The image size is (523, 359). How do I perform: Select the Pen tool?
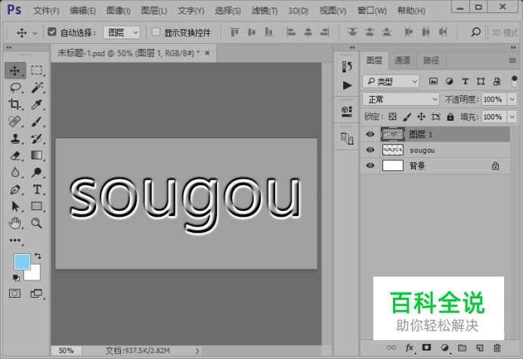point(14,190)
